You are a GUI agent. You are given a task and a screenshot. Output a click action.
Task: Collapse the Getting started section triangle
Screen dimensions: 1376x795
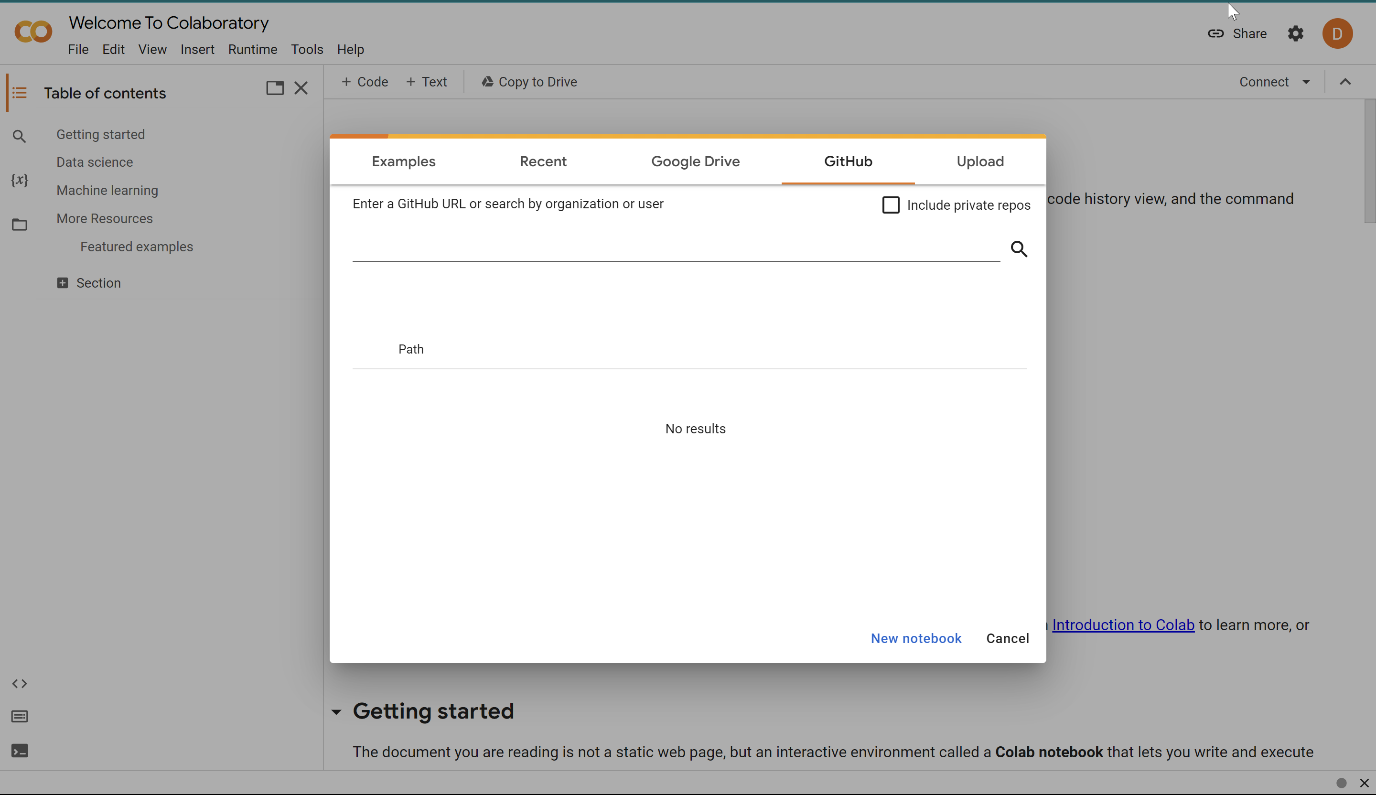336,712
